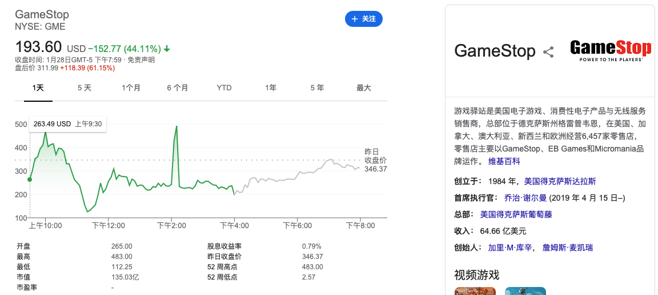The height and width of the screenshot is (295, 658).
Task: Click the 视频游戏 section heading
Action: click(477, 275)
